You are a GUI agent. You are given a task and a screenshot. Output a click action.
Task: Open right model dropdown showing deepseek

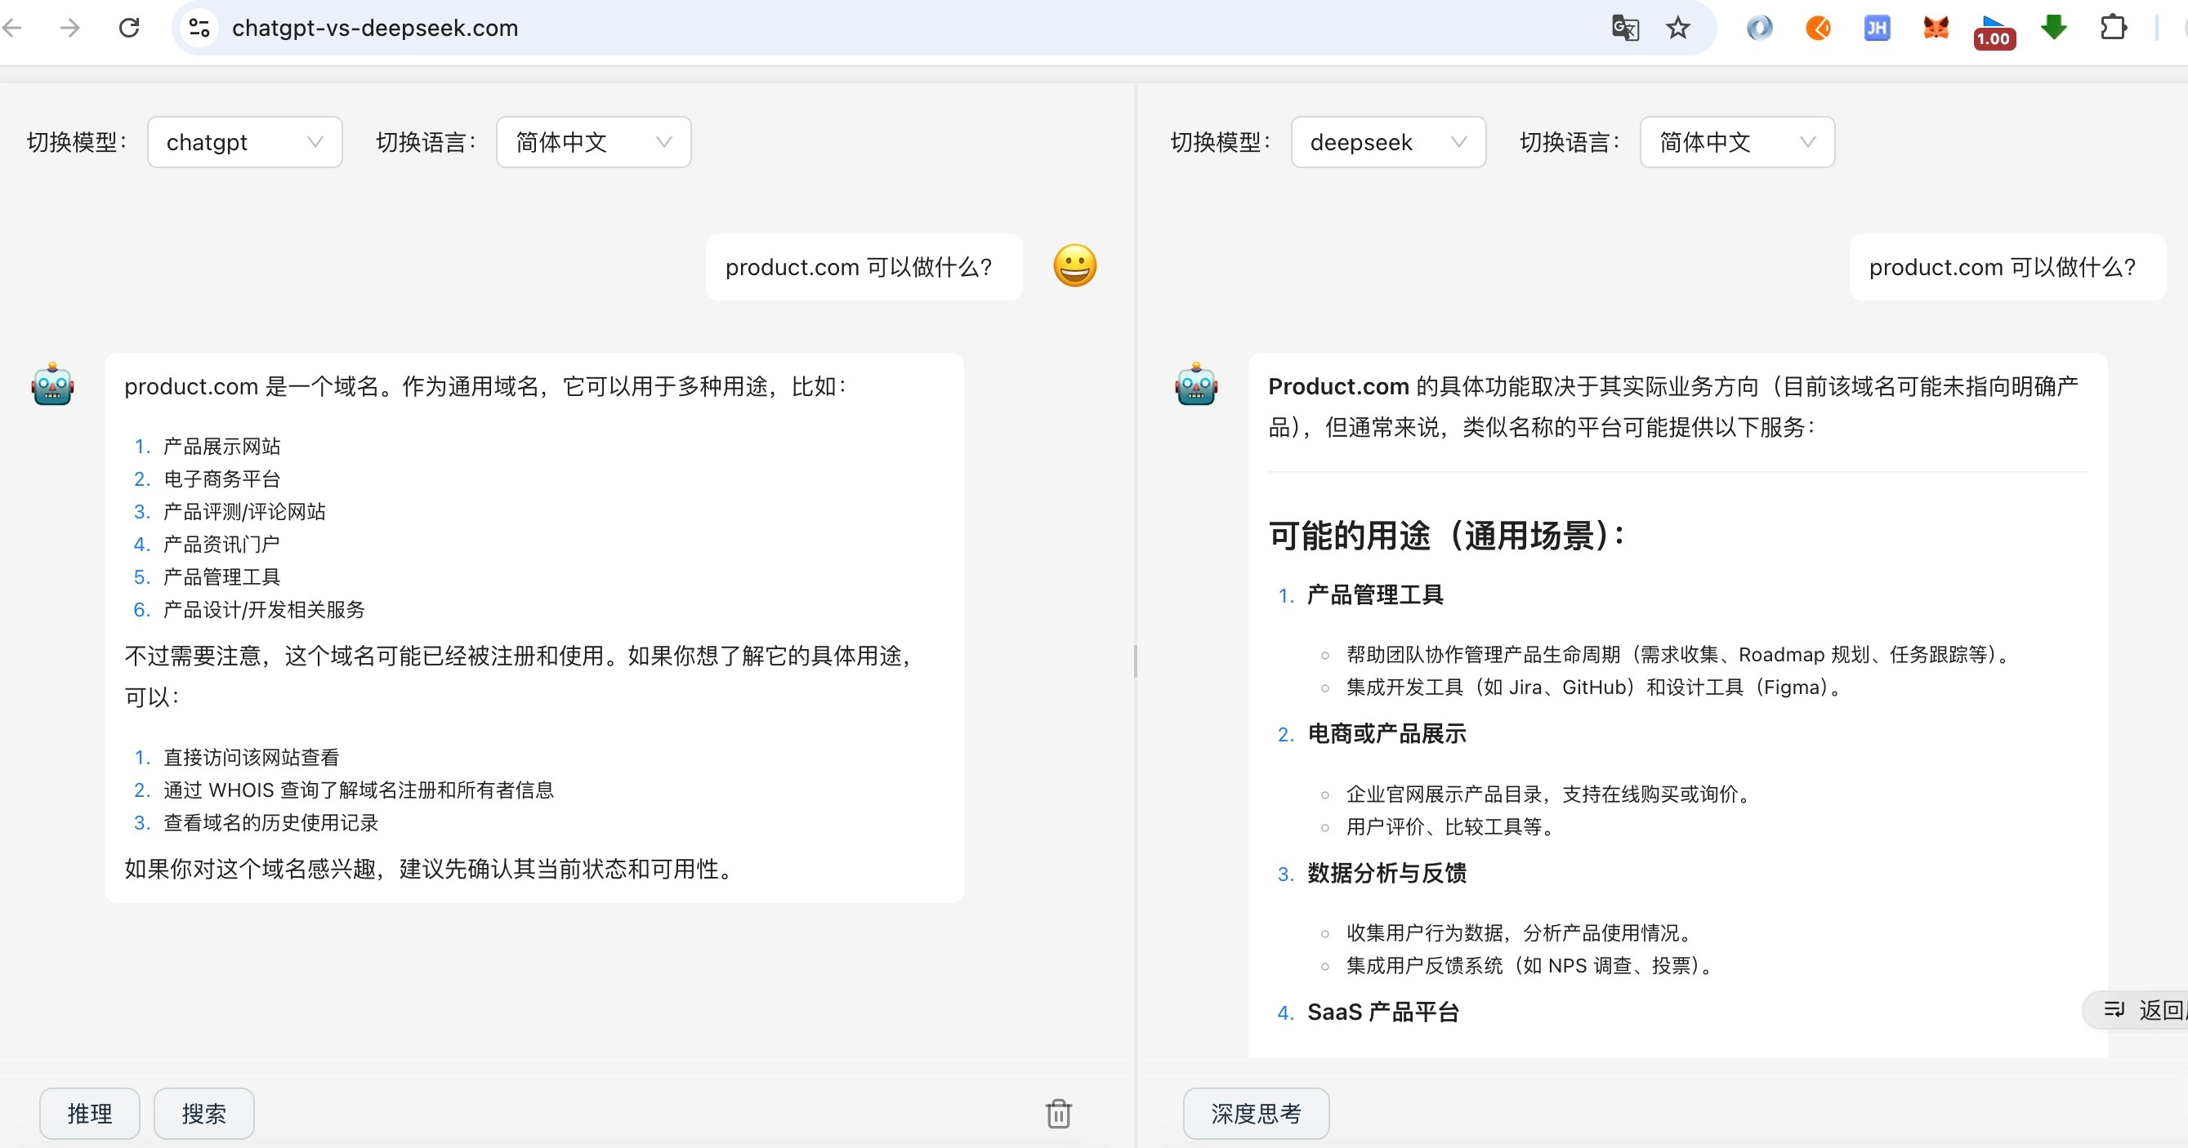(1388, 142)
